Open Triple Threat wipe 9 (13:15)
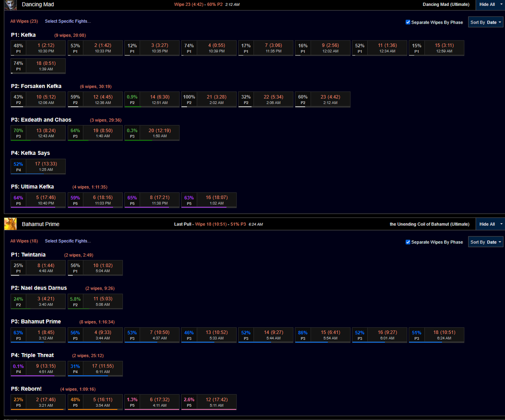Screen dimensions: 505x420 tap(38, 369)
